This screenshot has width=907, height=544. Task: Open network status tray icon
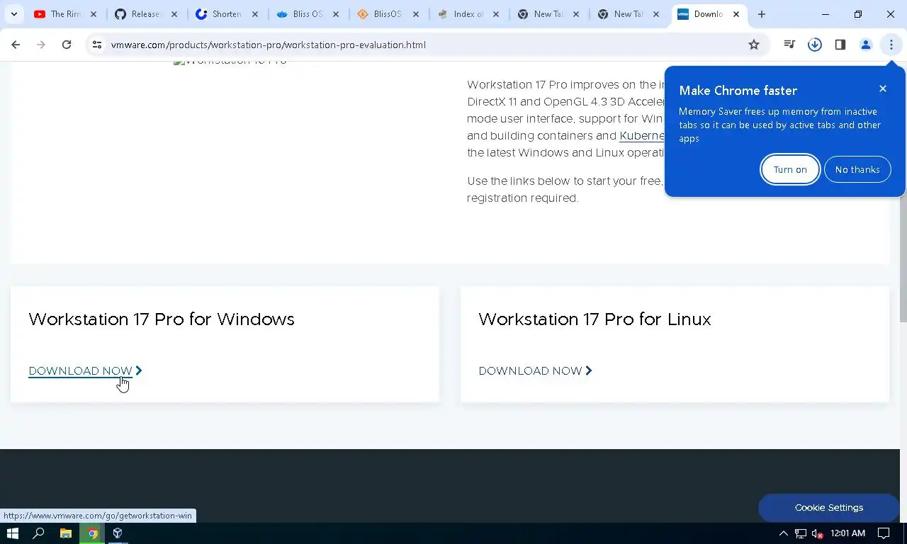tap(801, 533)
